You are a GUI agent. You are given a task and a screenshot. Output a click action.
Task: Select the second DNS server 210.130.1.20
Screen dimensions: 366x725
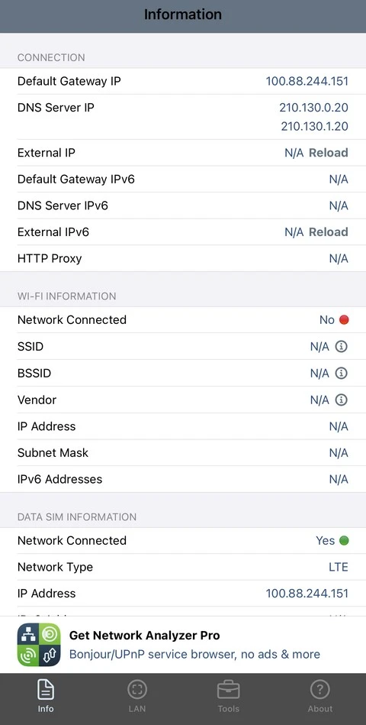(315, 126)
